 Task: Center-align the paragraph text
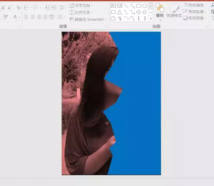coord(33,17)
